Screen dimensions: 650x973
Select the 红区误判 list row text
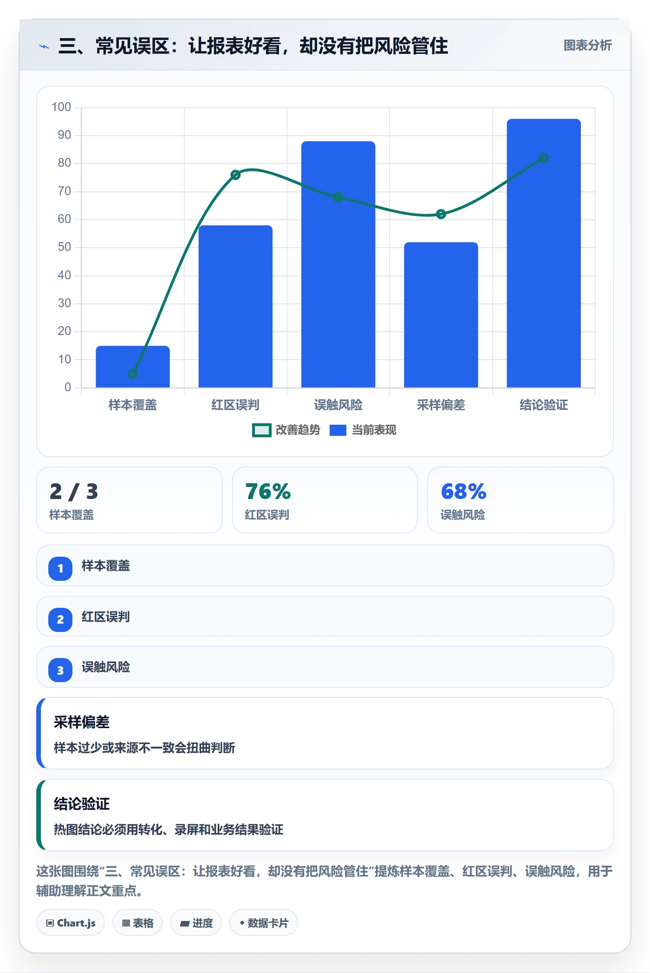pos(106,617)
